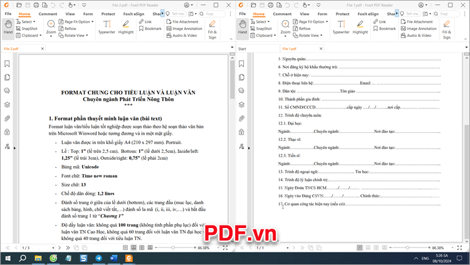Switch to single page view in File 2
This screenshot has height=265, width=470.
125,247
